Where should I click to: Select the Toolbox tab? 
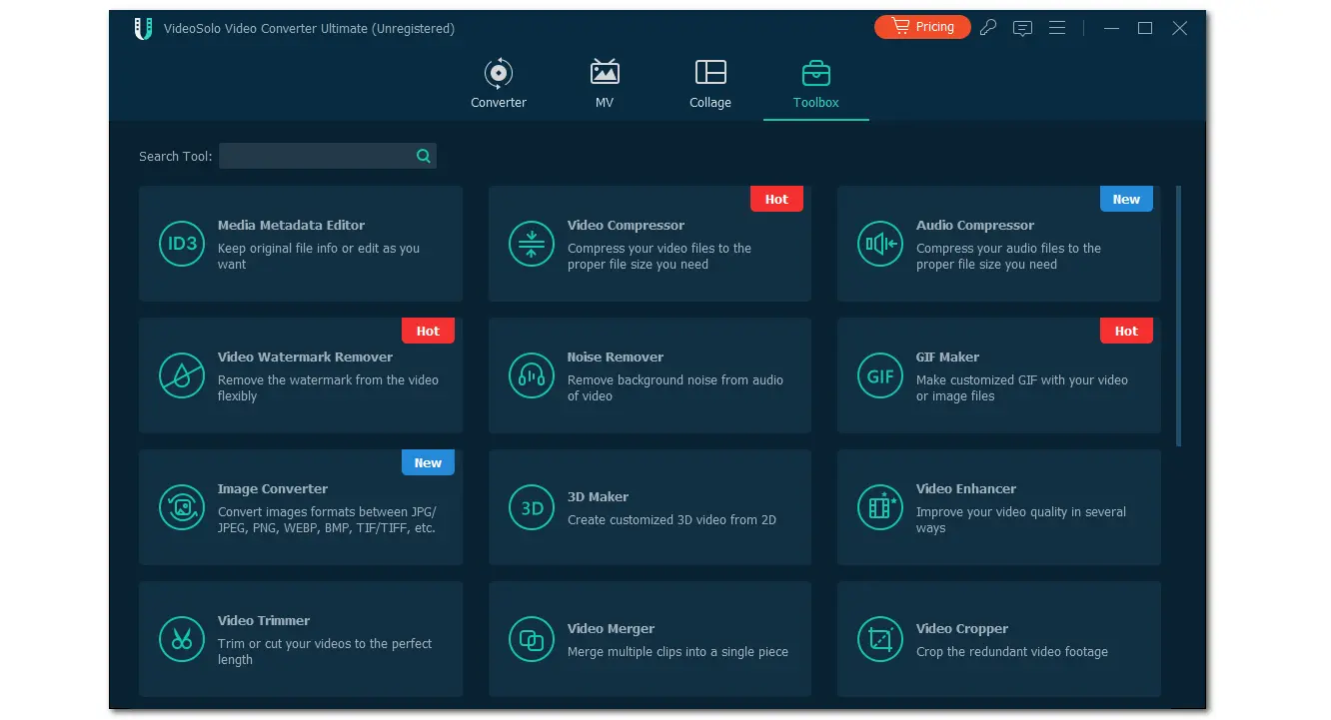tap(816, 84)
